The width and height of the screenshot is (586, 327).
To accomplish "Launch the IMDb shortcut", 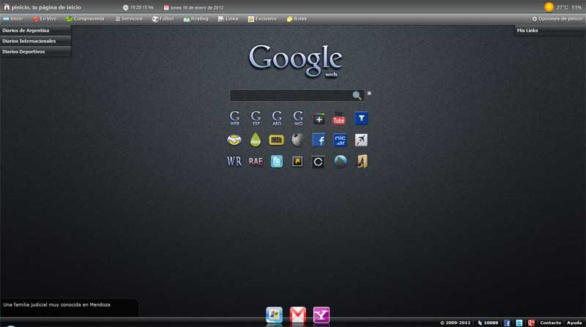I will 276,140.
